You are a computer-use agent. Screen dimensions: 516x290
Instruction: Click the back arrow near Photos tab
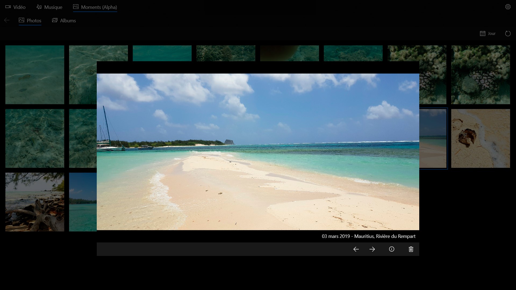[7, 20]
